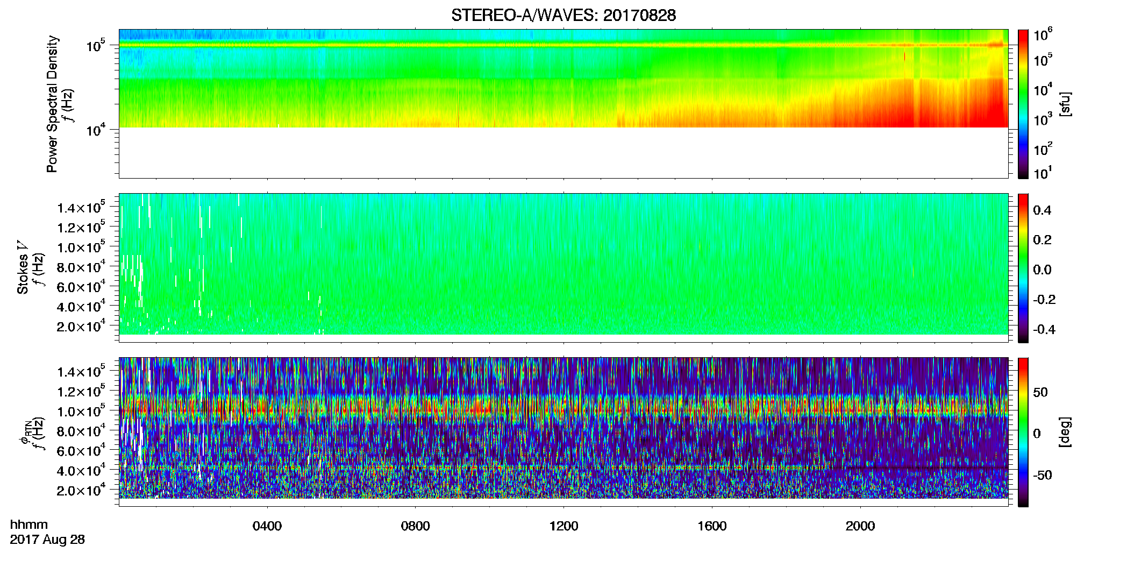Click the Power Spectral Density axis label
This screenshot has height=581, width=1127.
pyautogui.click(x=52, y=104)
